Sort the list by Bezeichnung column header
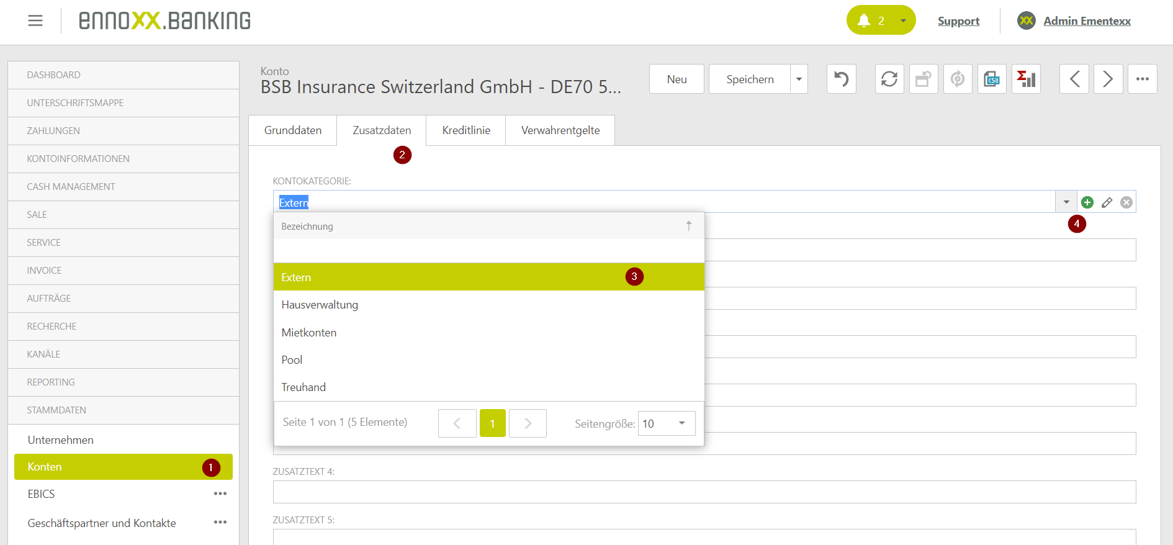The height and width of the screenshot is (545, 1173). [x=307, y=227]
